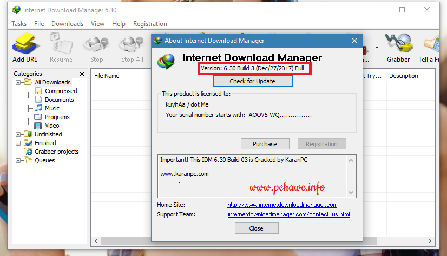Open the Downloads menu

coord(67,24)
